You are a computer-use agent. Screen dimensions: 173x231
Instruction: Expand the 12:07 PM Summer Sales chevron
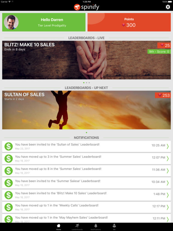pyautogui.click(x=168, y=159)
